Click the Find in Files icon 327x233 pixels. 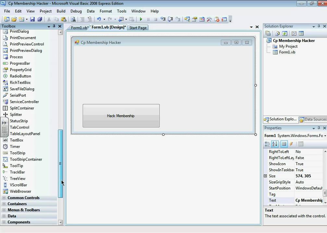coord(73,19)
